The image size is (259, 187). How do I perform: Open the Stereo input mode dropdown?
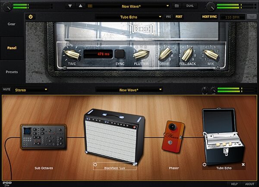pyautogui.click(x=31, y=90)
